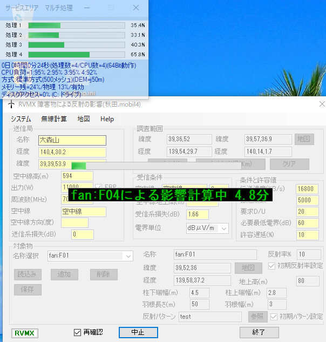Click the 処理 1 progress bar
This screenshot has height=342, width=326.
pyautogui.click(x=77, y=25)
